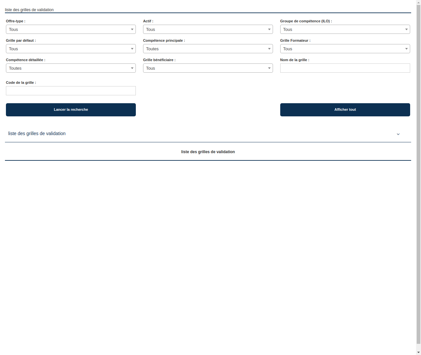Image resolution: width=421 pixels, height=355 pixels.
Task: Click the Nom de la grille text field
Action: pyautogui.click(x=345, y=68)
